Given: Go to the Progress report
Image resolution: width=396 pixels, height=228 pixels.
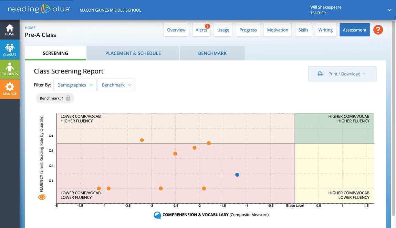Looking at the screenshot, I should (x=248, y=30).
